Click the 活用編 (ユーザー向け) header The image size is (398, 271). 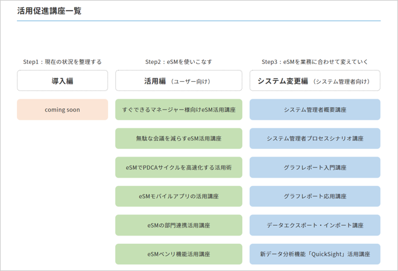coord(178,81)
